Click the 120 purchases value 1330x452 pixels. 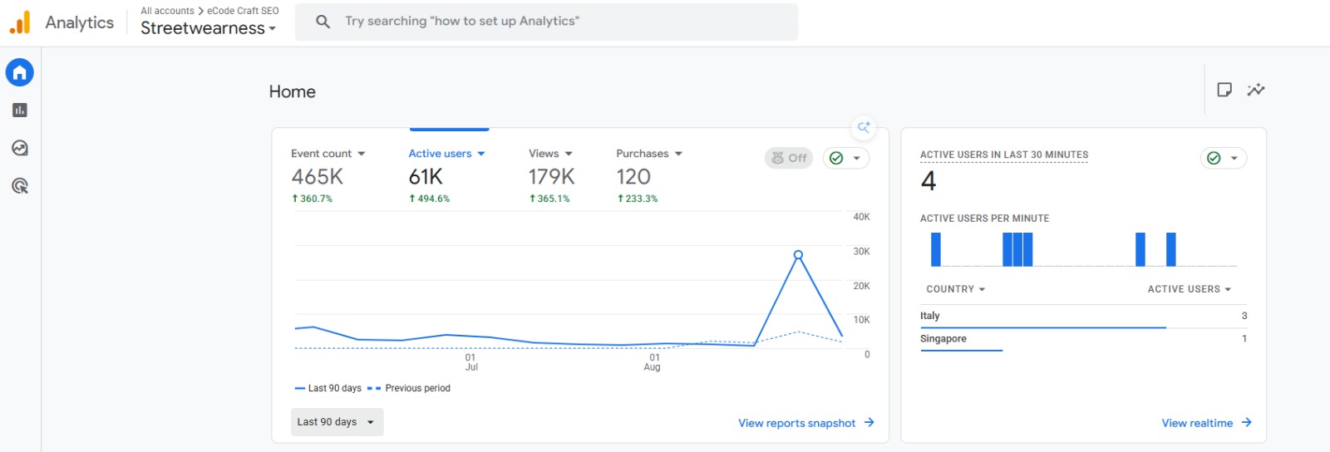(x=633, y=177)
